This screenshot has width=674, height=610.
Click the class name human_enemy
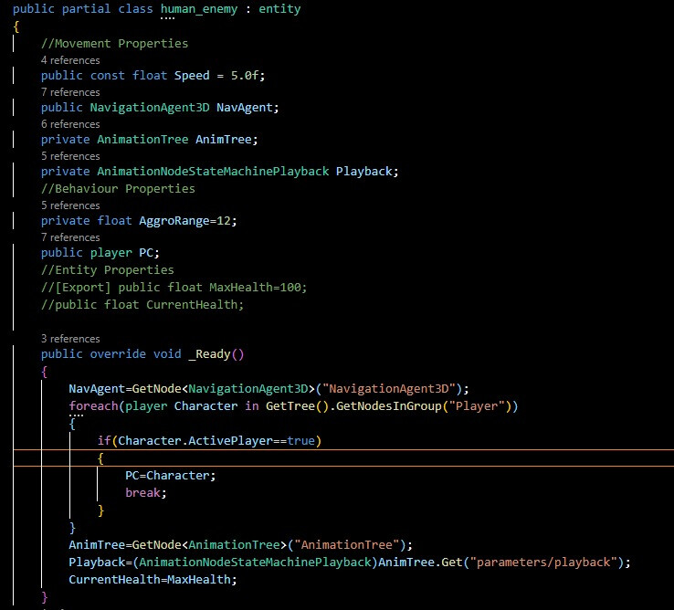199,9
